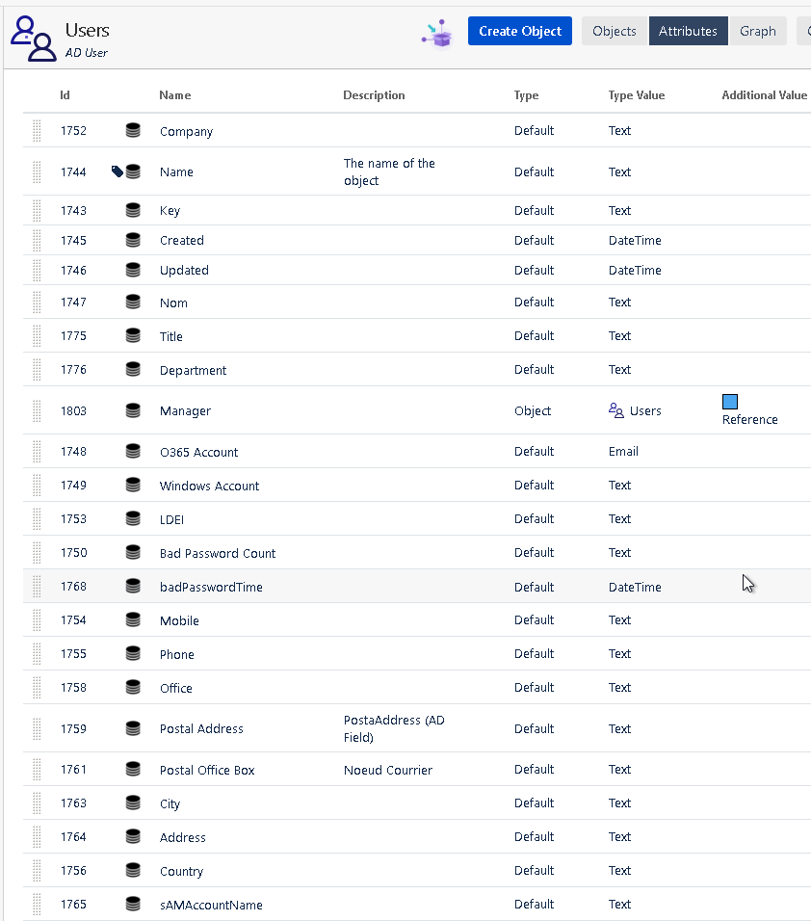Click the tag icon beside the Name attribute
This screenshot has height=921, width=811.
tap(117, 171)
